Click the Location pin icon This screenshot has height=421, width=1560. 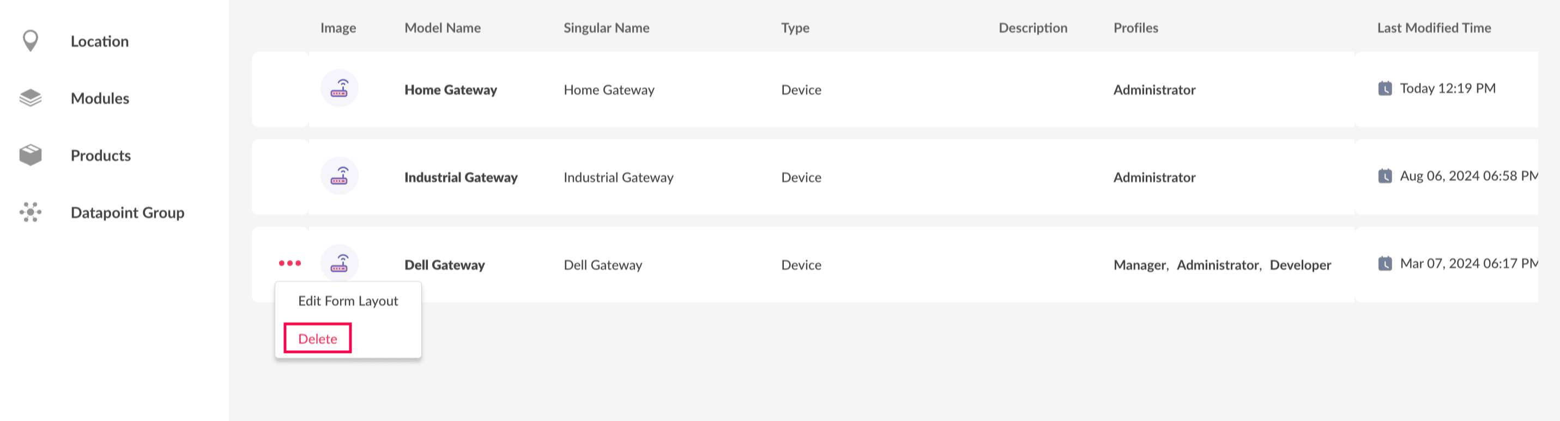31,41
